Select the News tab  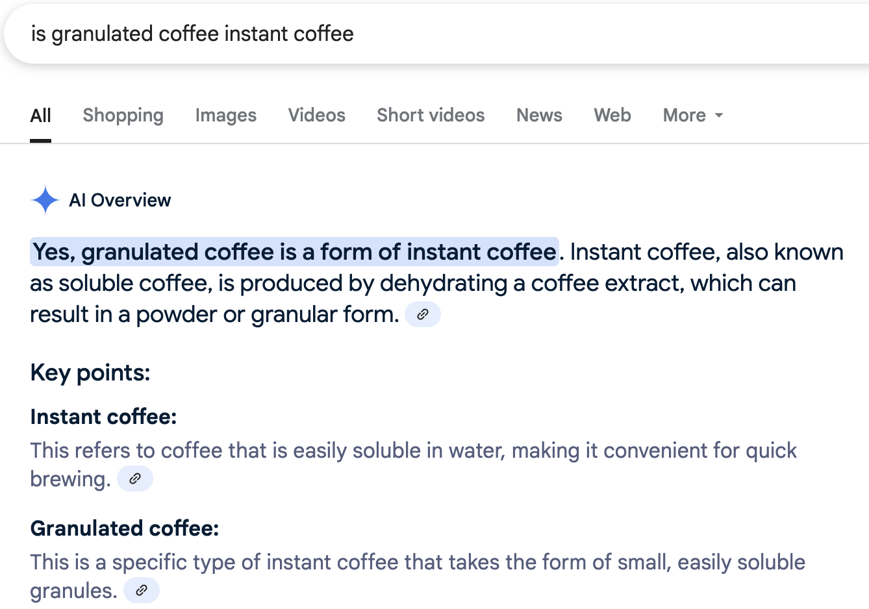tap(539, 116)
